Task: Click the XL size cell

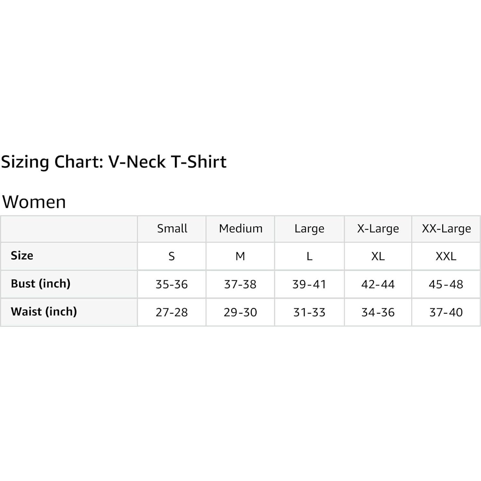Action: 378,256
